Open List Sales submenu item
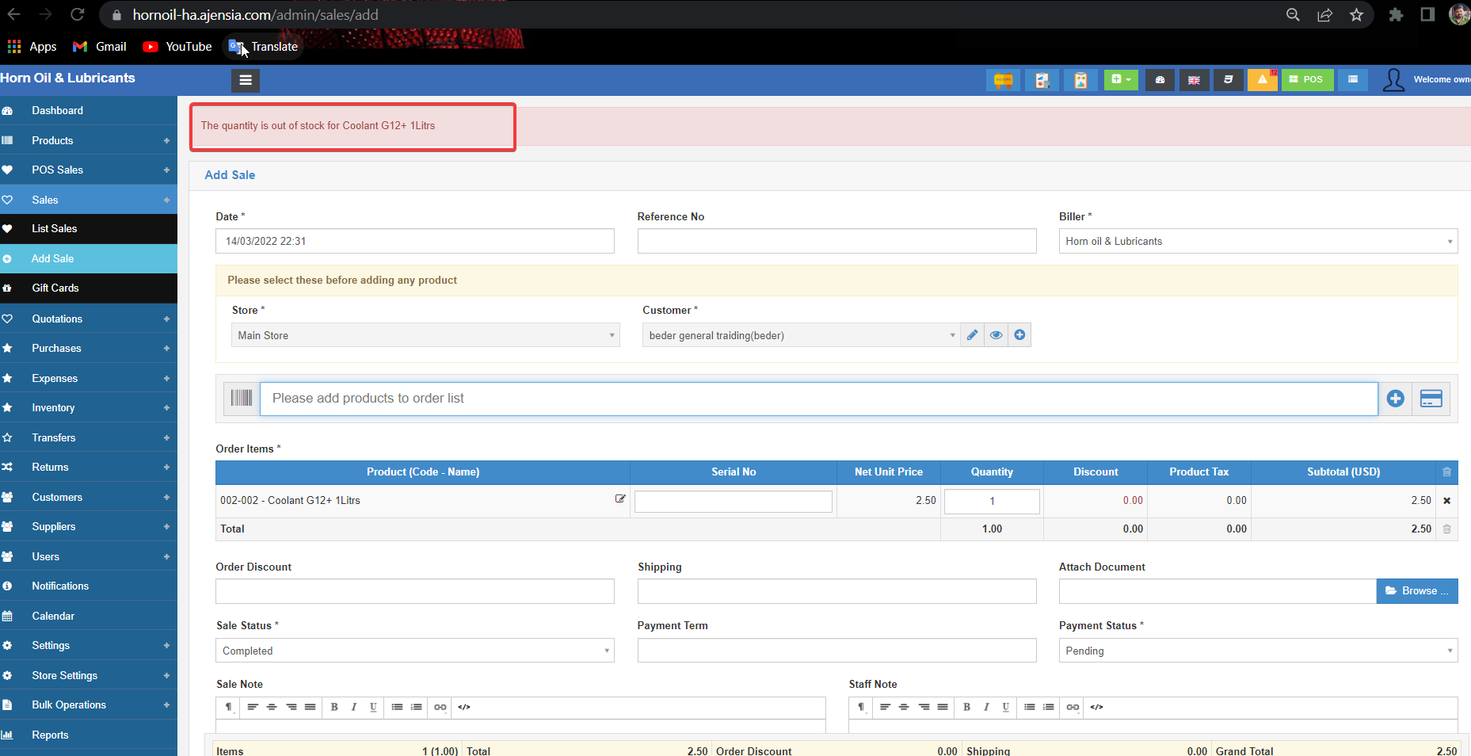This screenshot has width=1471, height=756. [x=89, y=228]
